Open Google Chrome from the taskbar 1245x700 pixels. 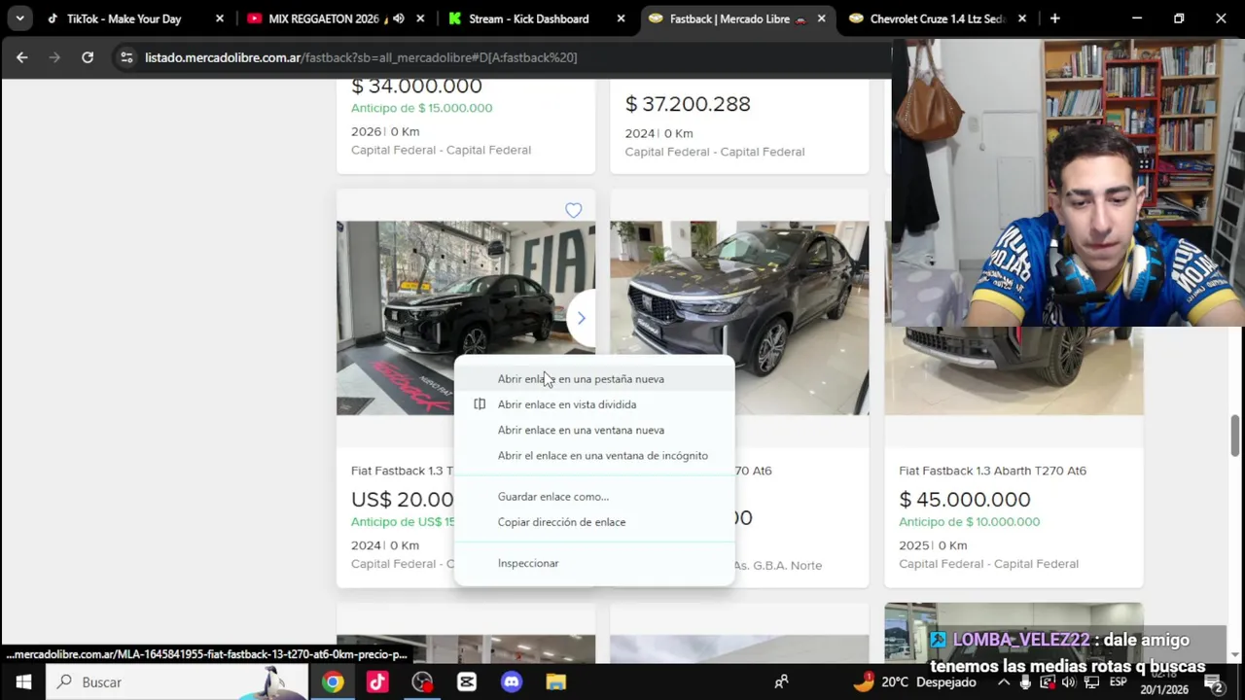coord(333,682)
